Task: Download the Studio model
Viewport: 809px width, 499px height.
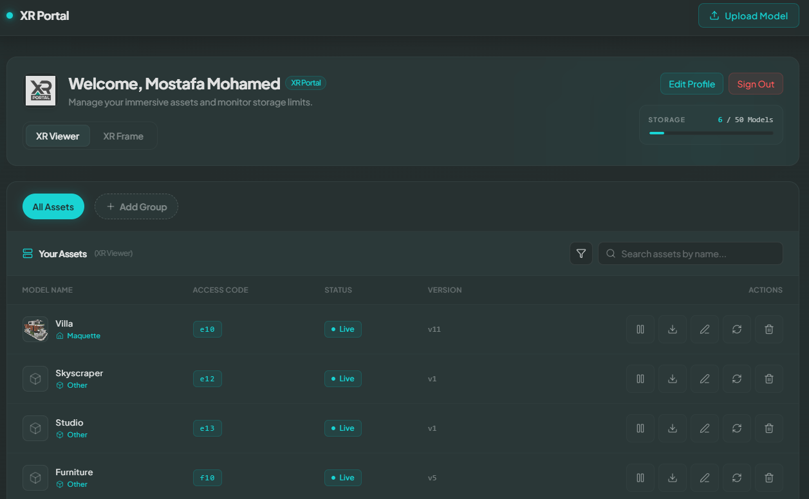Action: tap(673, 428)
